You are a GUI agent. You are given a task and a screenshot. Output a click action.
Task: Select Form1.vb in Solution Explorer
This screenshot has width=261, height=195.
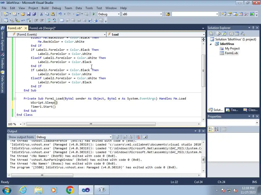click(231, 53)
